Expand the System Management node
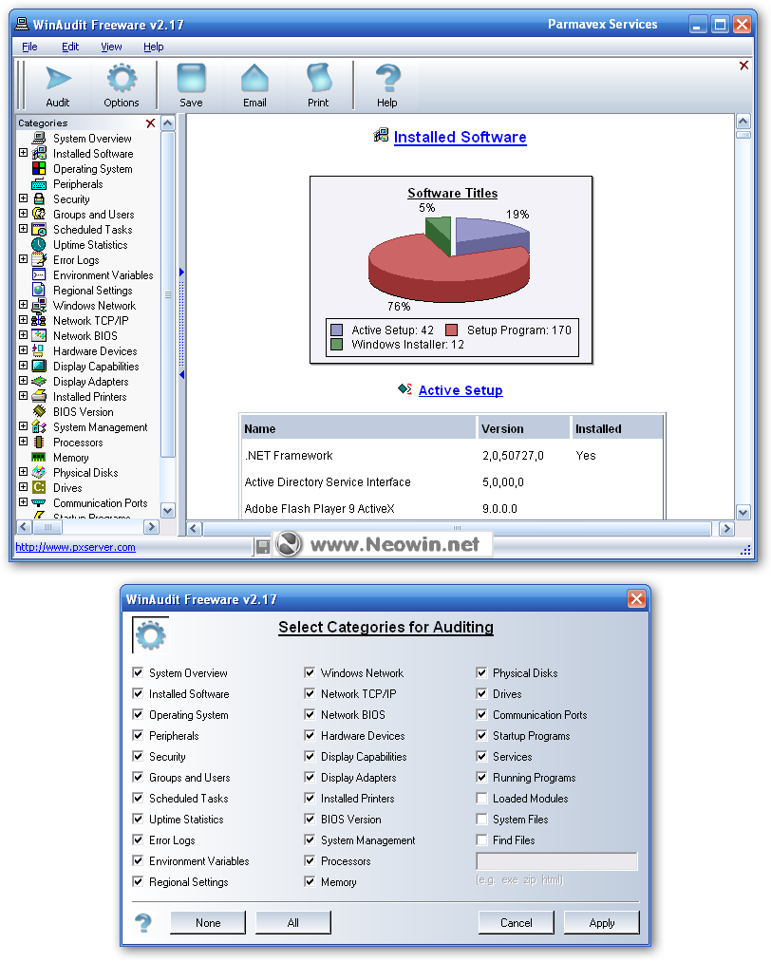The image size is (771, 962). pyautogui.click(x=24, y=426)
